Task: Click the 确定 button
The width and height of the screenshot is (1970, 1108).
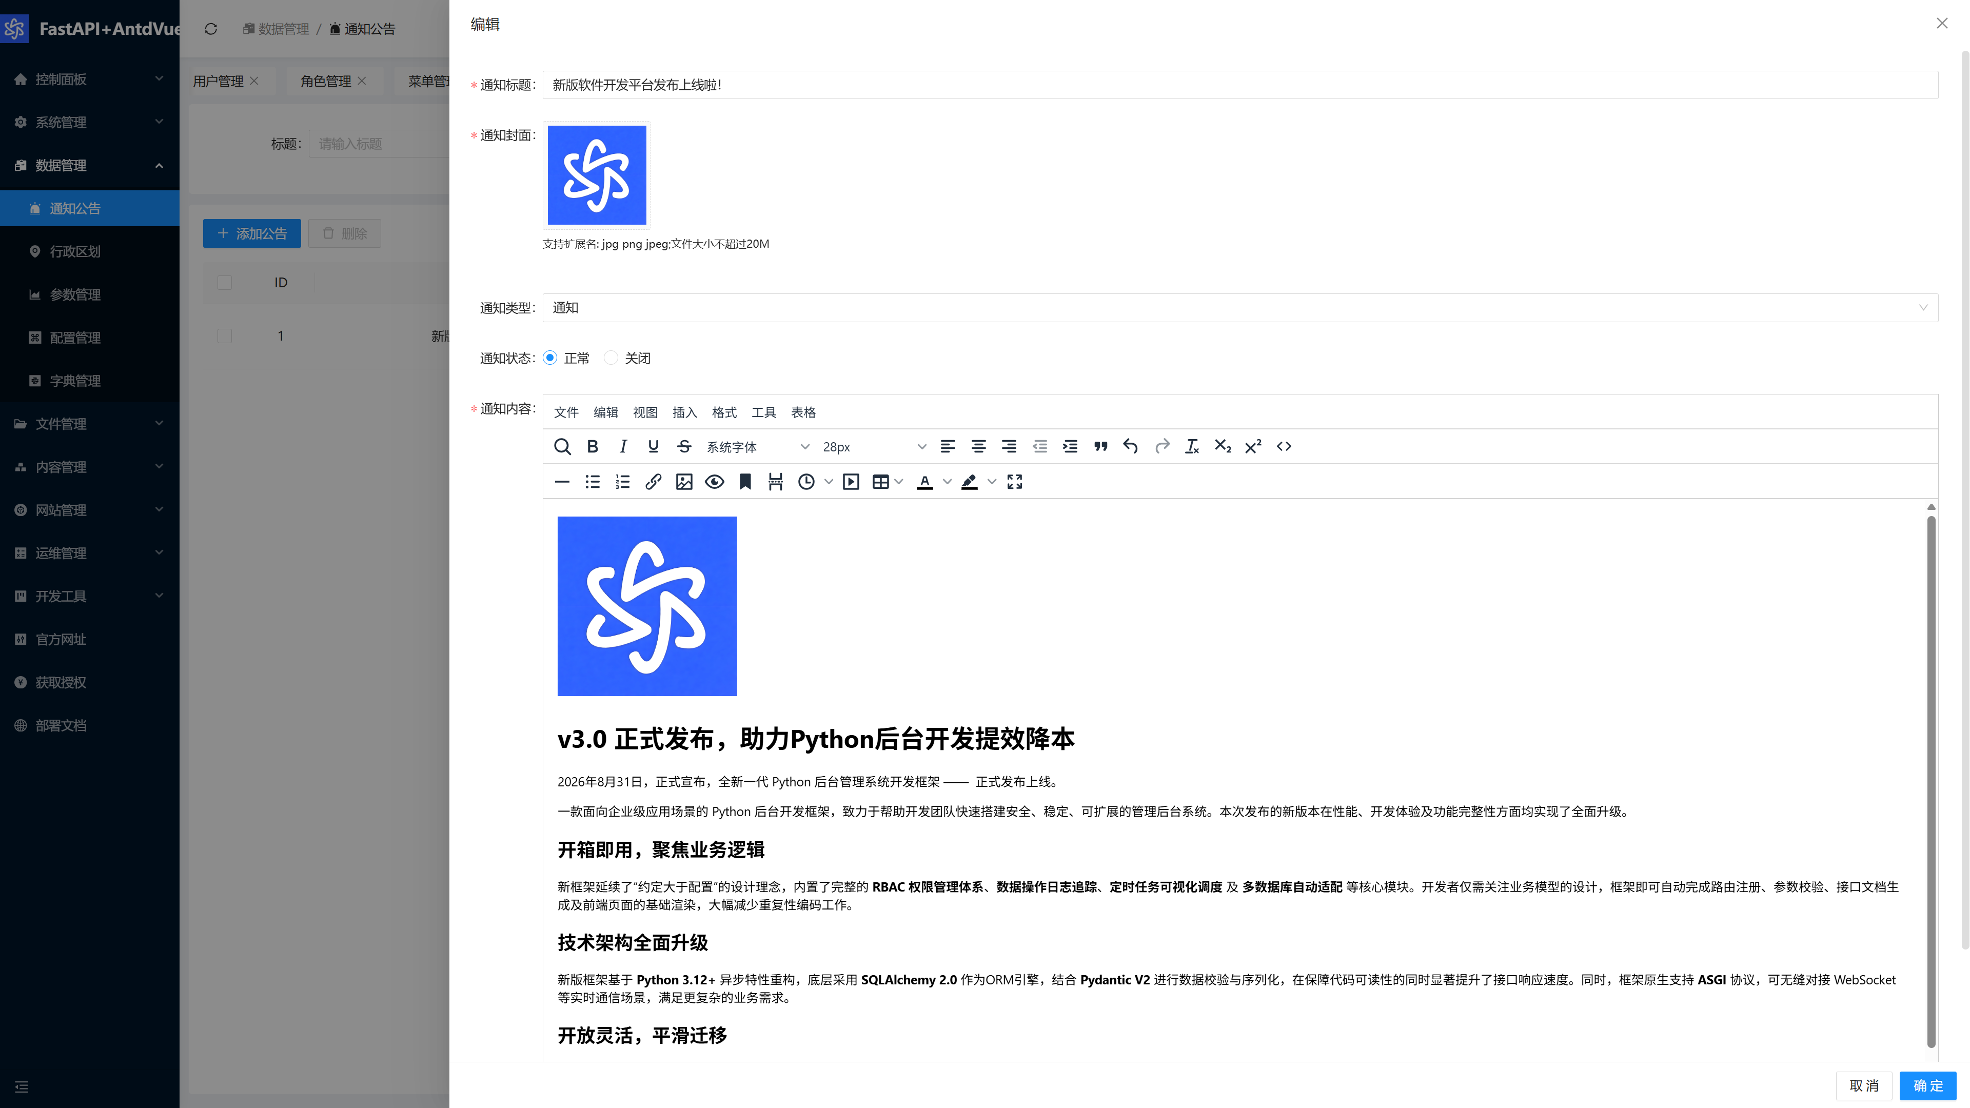Action: pyautogui.click(x=1927, y=1086)
